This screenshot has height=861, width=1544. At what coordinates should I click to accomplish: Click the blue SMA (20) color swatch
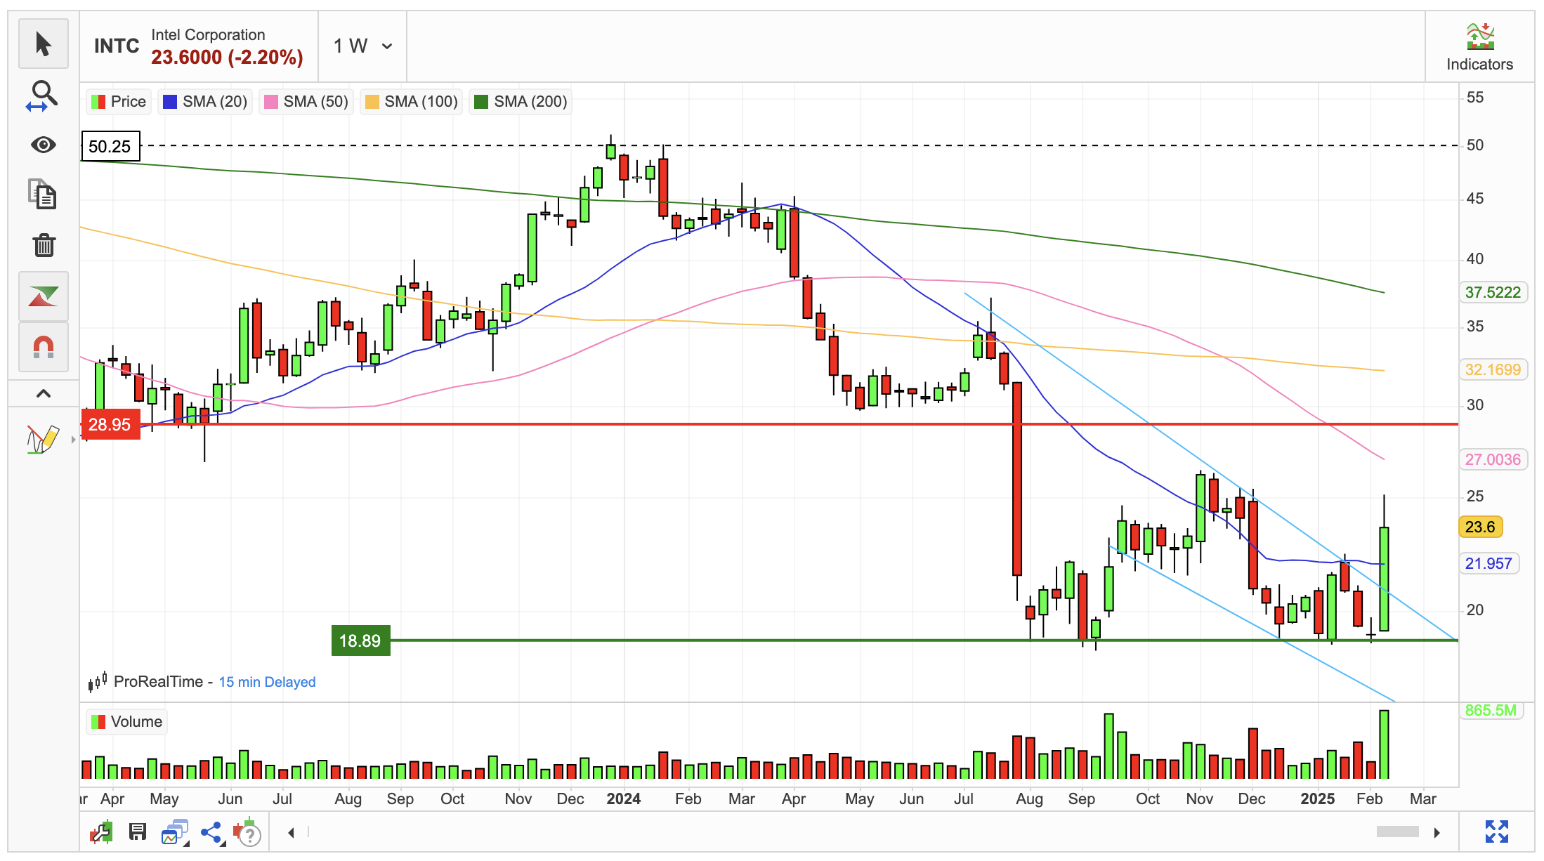[x=169, y=102]
